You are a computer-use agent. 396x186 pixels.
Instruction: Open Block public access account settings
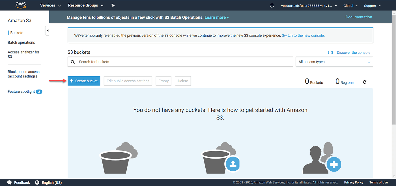coord(23,74)
